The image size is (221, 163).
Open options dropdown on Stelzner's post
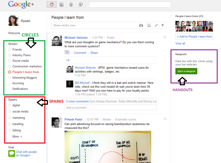click(165, 37)
